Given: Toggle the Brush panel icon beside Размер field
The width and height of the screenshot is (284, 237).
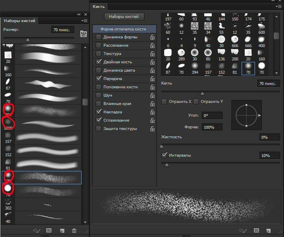Looking at the screenshot, I should 83,33.
